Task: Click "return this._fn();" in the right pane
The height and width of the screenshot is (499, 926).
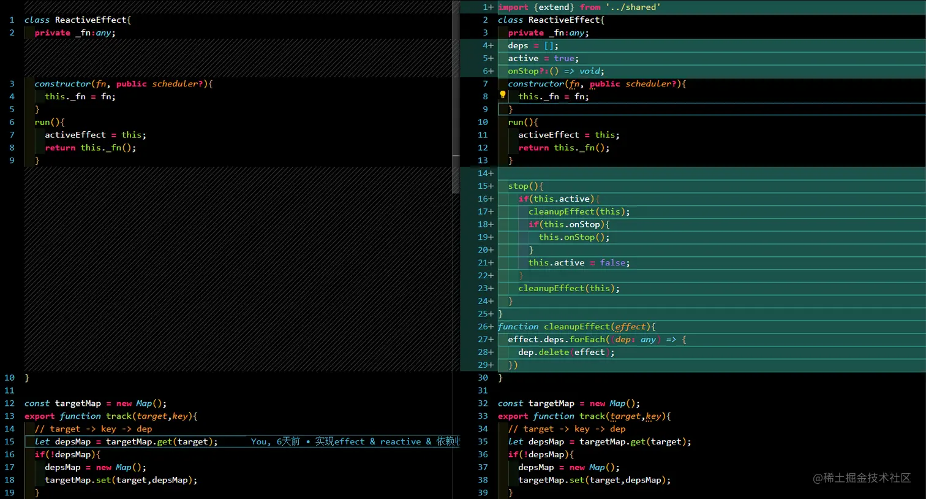Action: point(564,148)
